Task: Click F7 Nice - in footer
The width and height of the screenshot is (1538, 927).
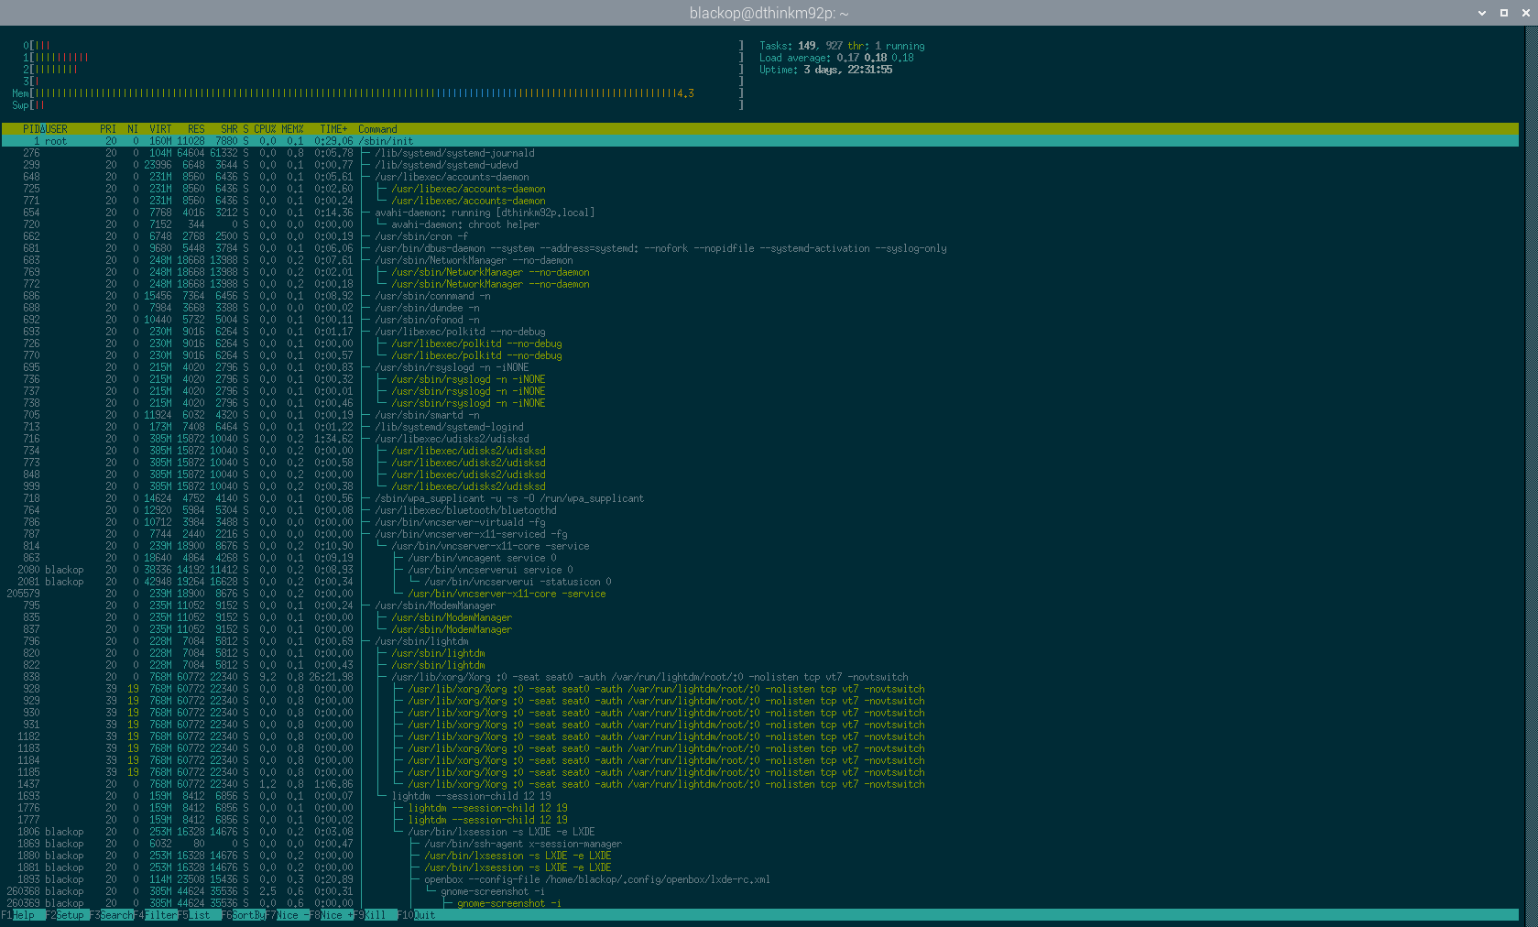Action: 287,915
